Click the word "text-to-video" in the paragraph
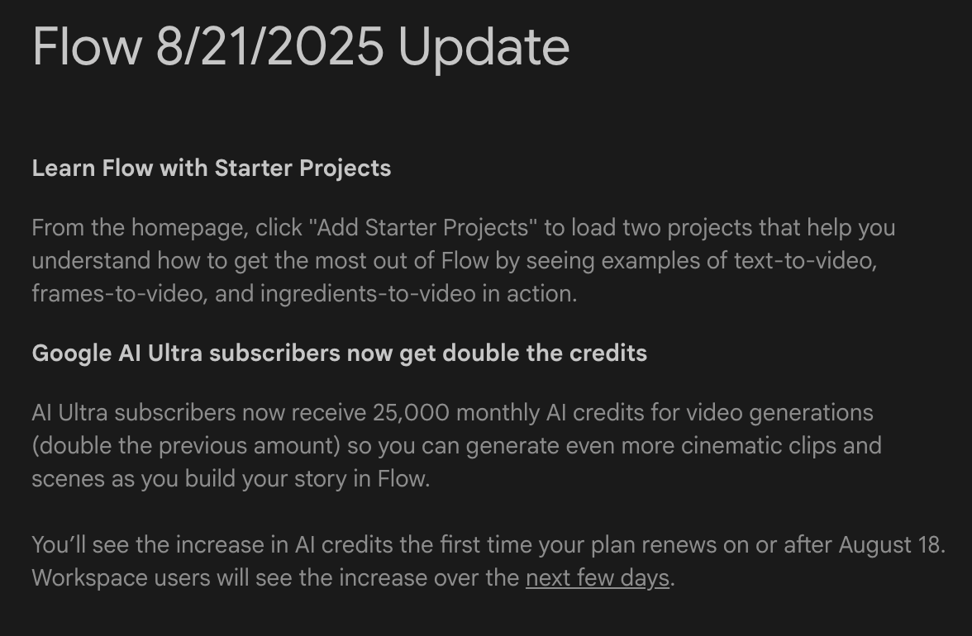The height and width of the screenshot is (636, 972). point(804,261)
